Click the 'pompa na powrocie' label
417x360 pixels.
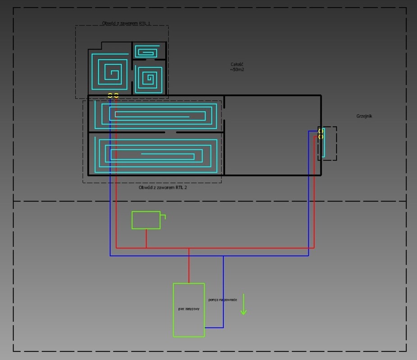tap(222, 300)
